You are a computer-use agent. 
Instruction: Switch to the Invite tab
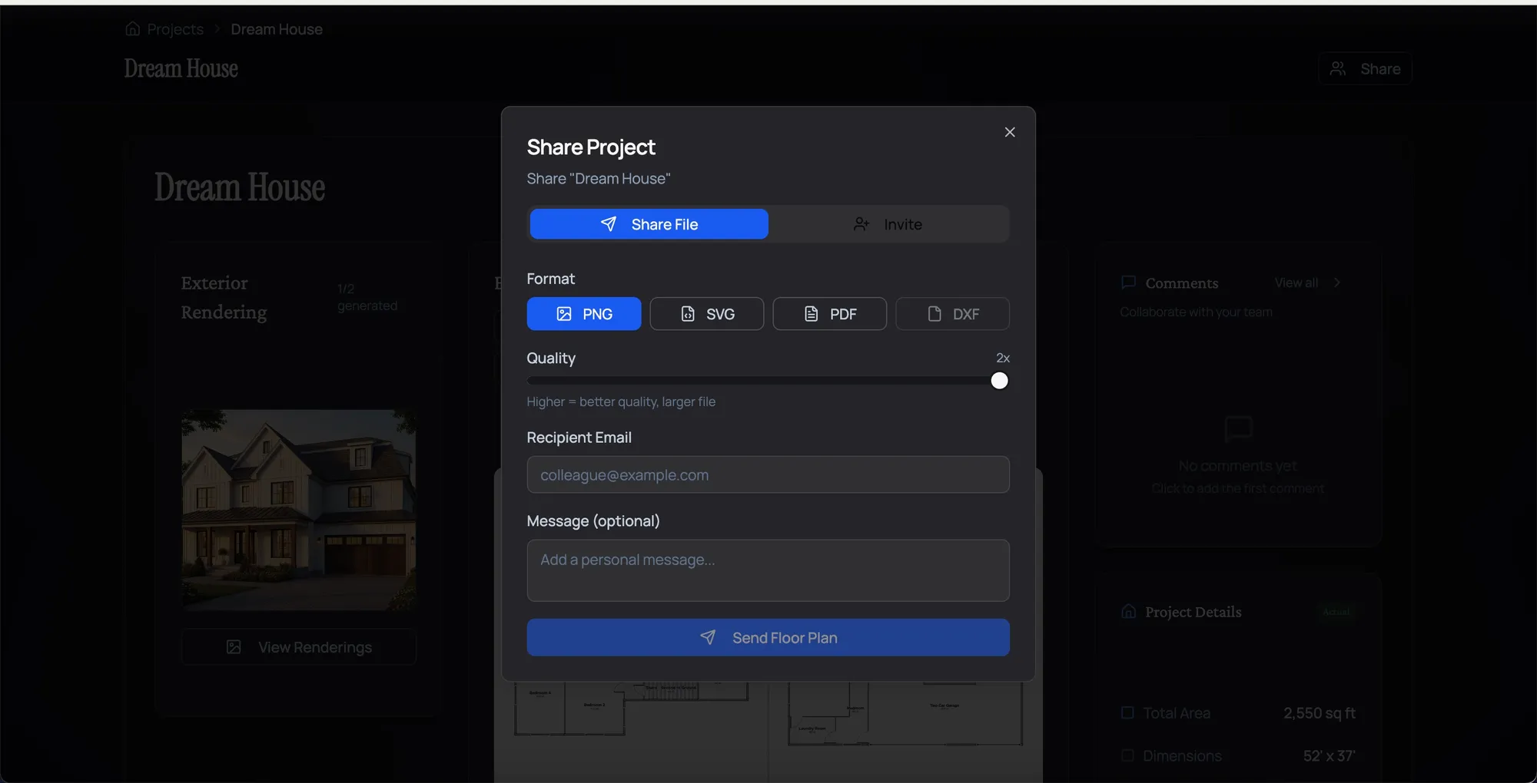tap(889, 223)
